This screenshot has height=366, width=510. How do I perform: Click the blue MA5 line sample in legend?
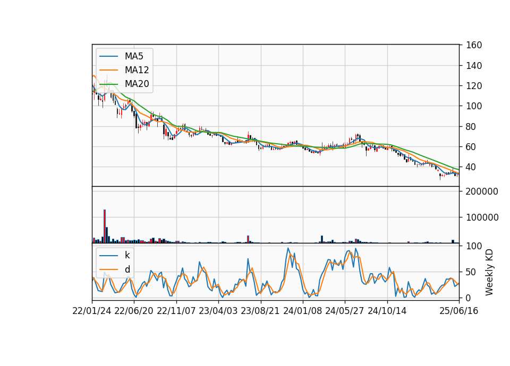(x=108, y=56)
